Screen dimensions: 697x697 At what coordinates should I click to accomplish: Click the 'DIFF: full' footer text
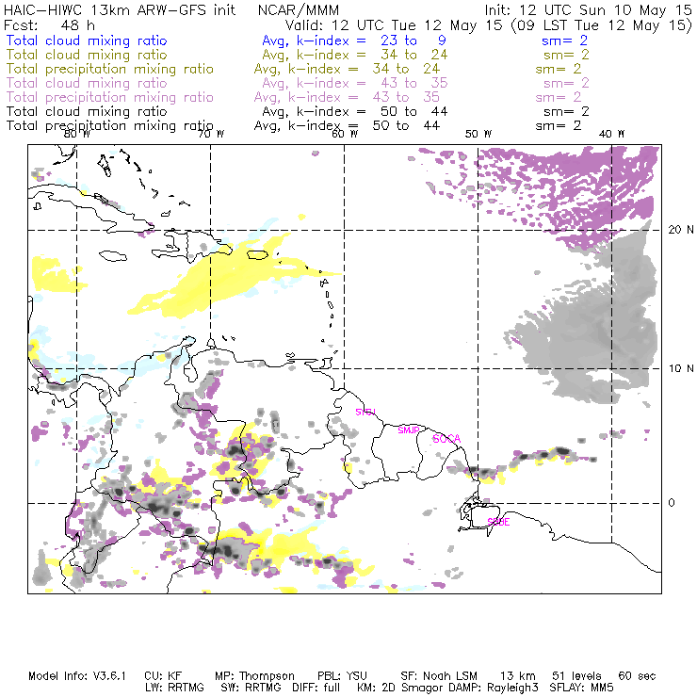coord(316,688)
